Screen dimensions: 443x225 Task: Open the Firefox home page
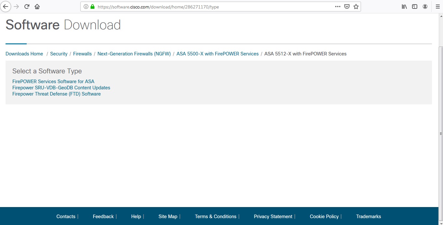[37, 6]
